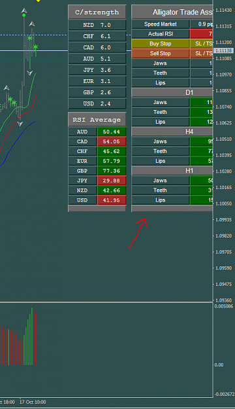This screenshot has height=409, width=235.
Task: Click the Alligator Trade Assistant panel title
Action: point(172,12)
